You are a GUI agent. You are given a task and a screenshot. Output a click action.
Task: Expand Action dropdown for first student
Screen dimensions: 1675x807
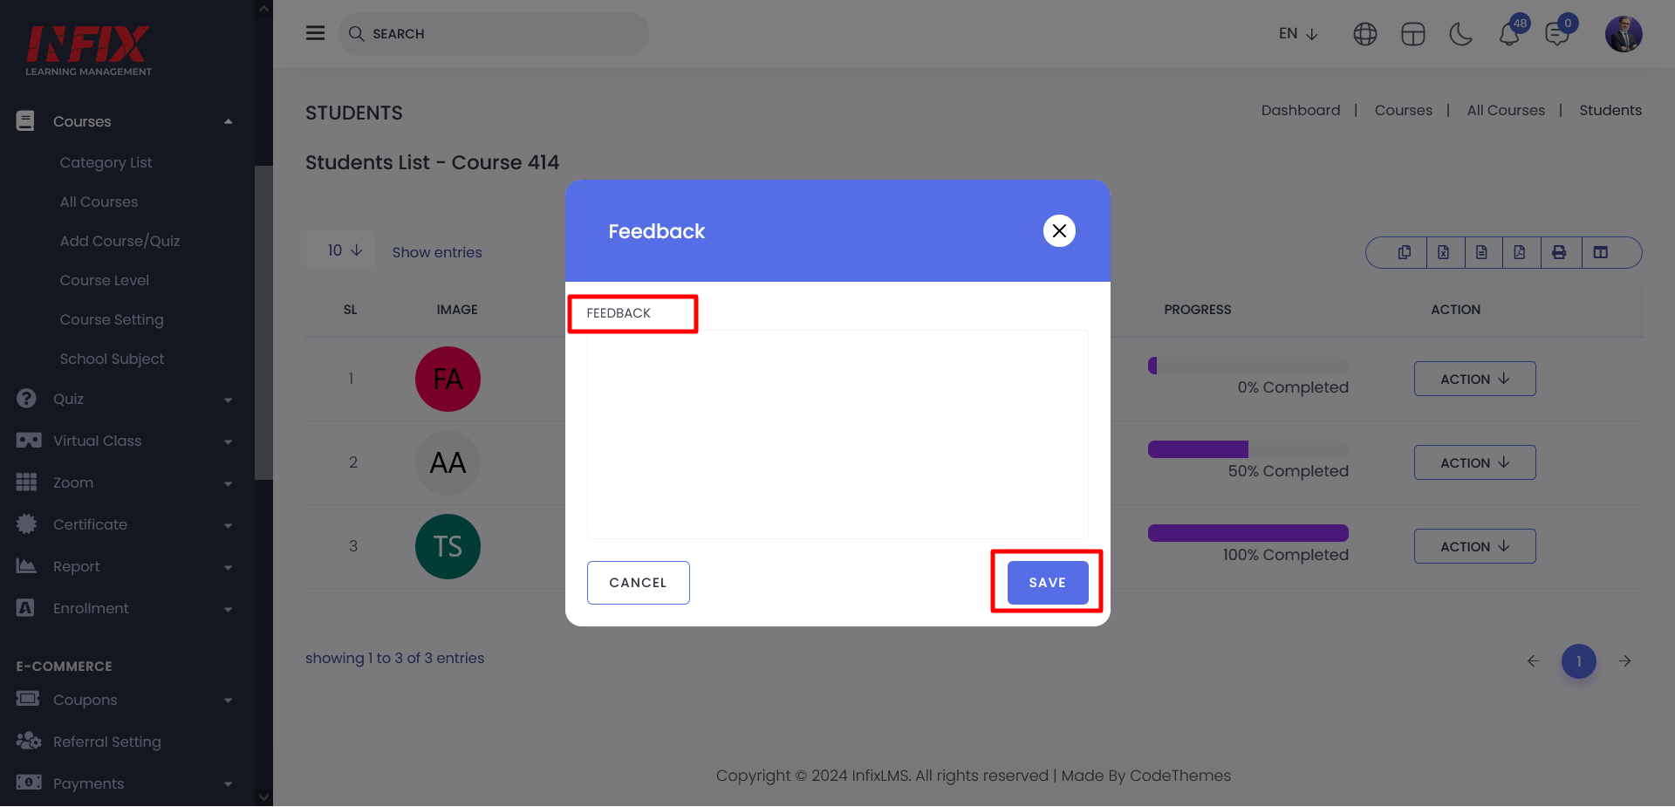click(x=1474, y=379)
